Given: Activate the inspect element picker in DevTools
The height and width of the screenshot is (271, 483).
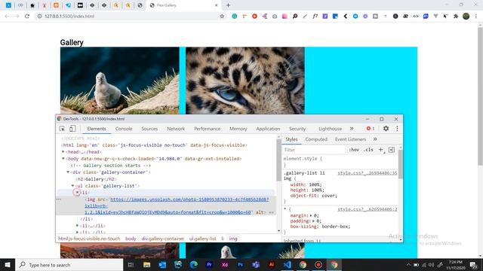Looking at the screenshot, I should click(x=62, y=129).
